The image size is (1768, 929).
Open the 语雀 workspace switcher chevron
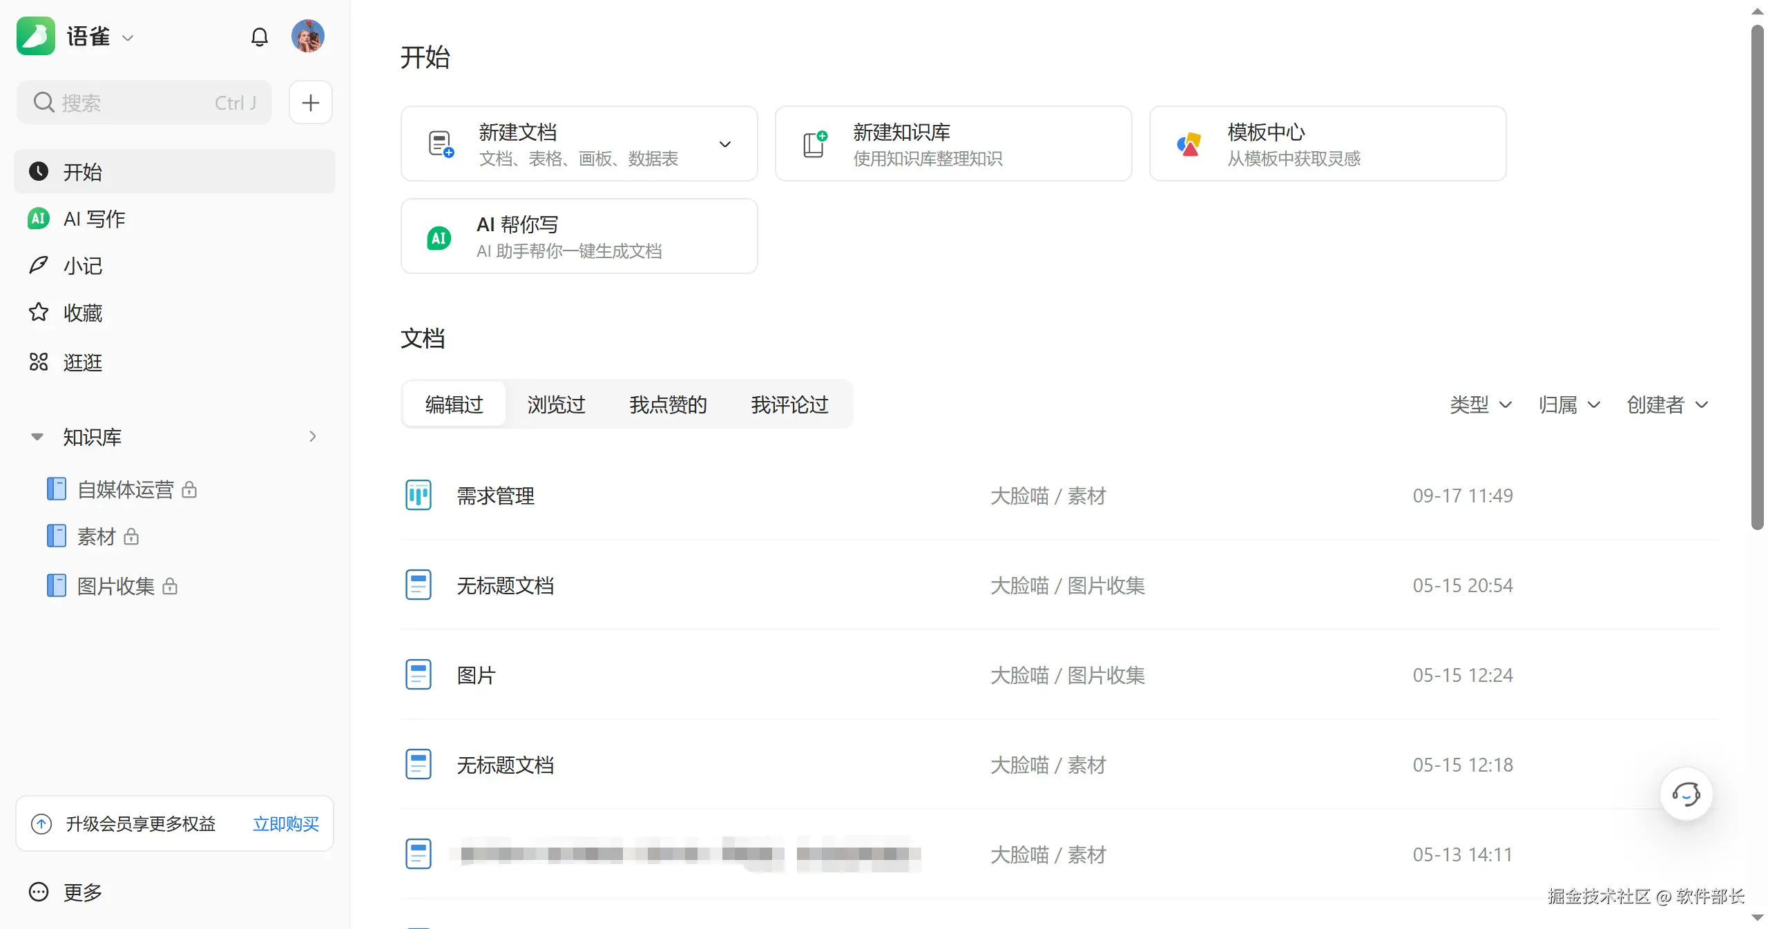128,38
